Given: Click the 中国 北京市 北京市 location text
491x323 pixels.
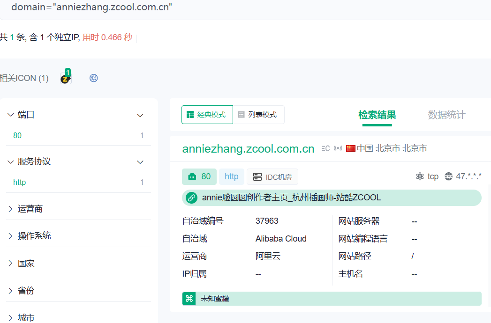Looking at the screenshot, I should pyautogui.click(x=392, y=148).
